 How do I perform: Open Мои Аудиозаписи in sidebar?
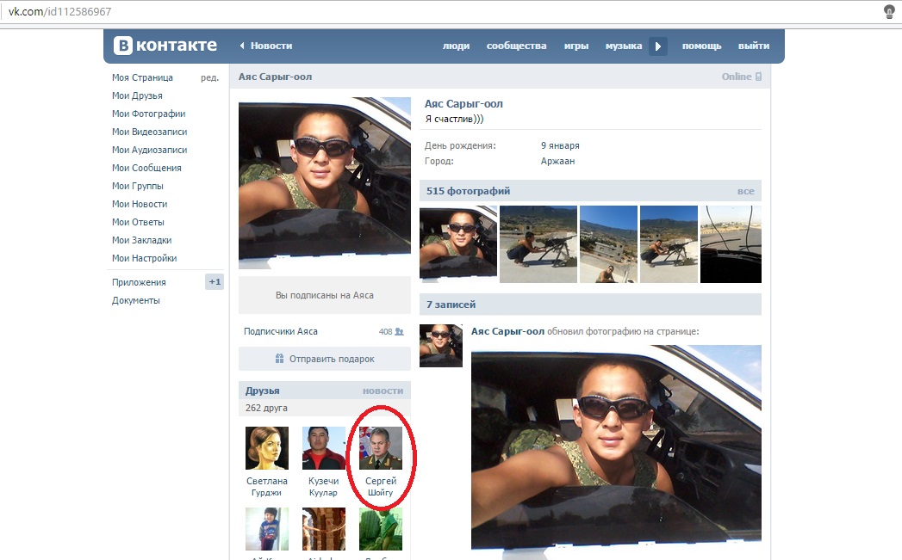pos(150,150)
